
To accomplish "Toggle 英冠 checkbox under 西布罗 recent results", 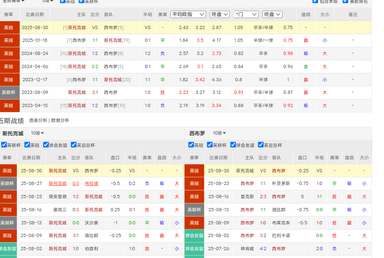I will tap(191, 145).
